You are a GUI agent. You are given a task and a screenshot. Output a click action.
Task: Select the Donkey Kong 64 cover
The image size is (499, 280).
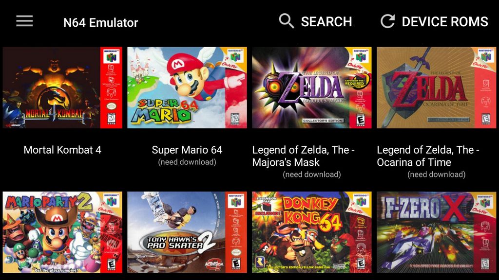[x=312, y=231]
